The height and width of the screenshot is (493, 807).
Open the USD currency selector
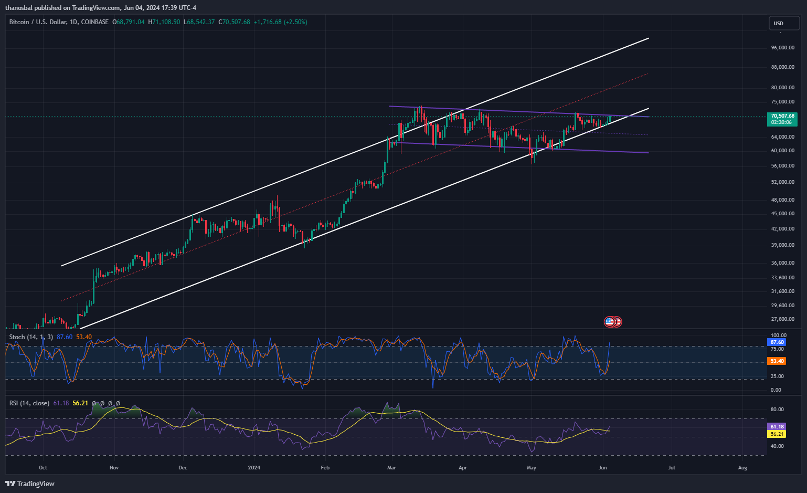point(784,23)
